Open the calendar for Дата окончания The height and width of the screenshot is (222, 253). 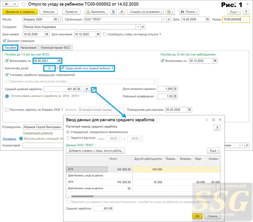pos(98,34)
